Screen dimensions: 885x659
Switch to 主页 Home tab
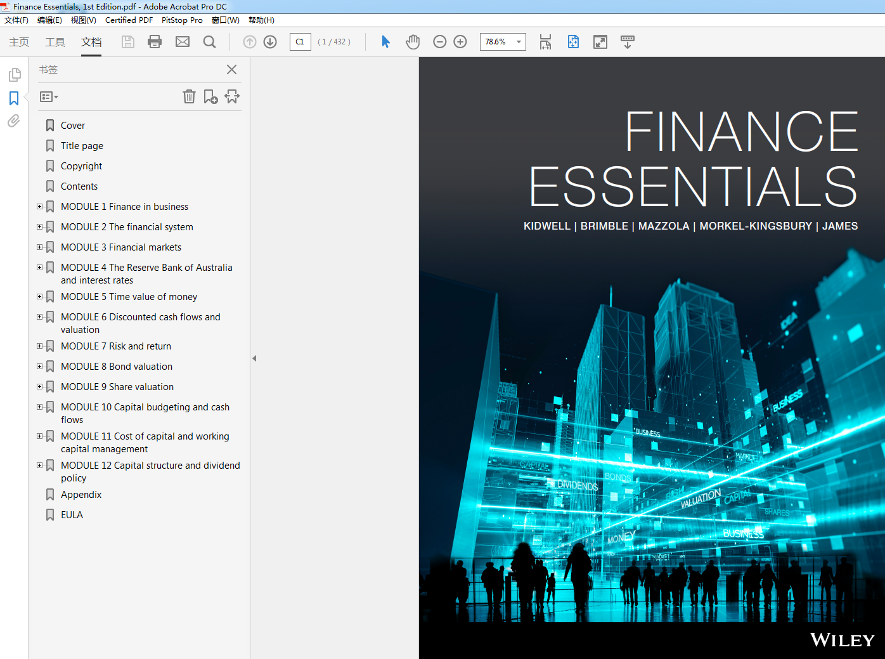(19, 42)
